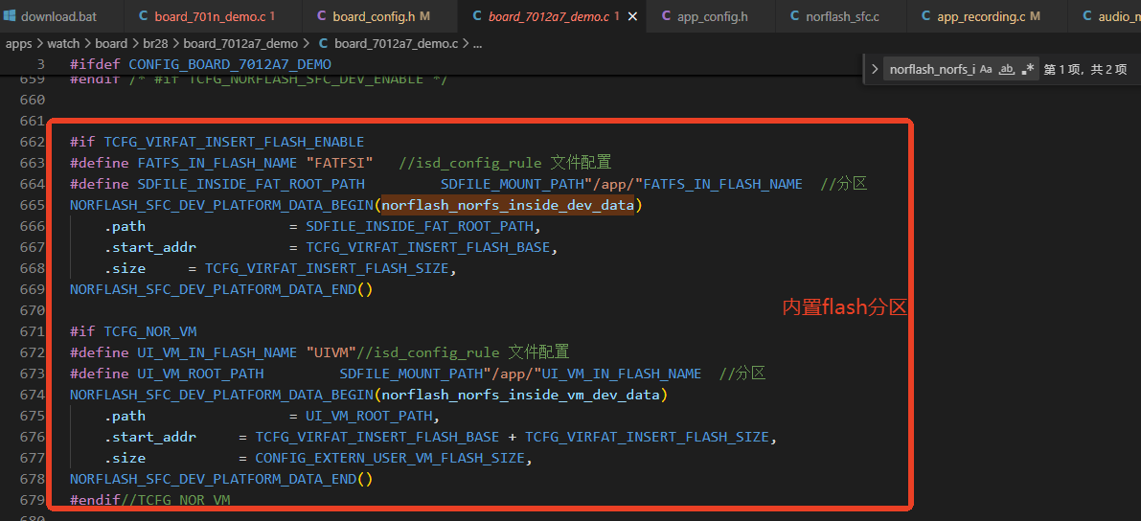
Task: Click the Windows batch icon on download.bat tab
Action: click(11, 16)
